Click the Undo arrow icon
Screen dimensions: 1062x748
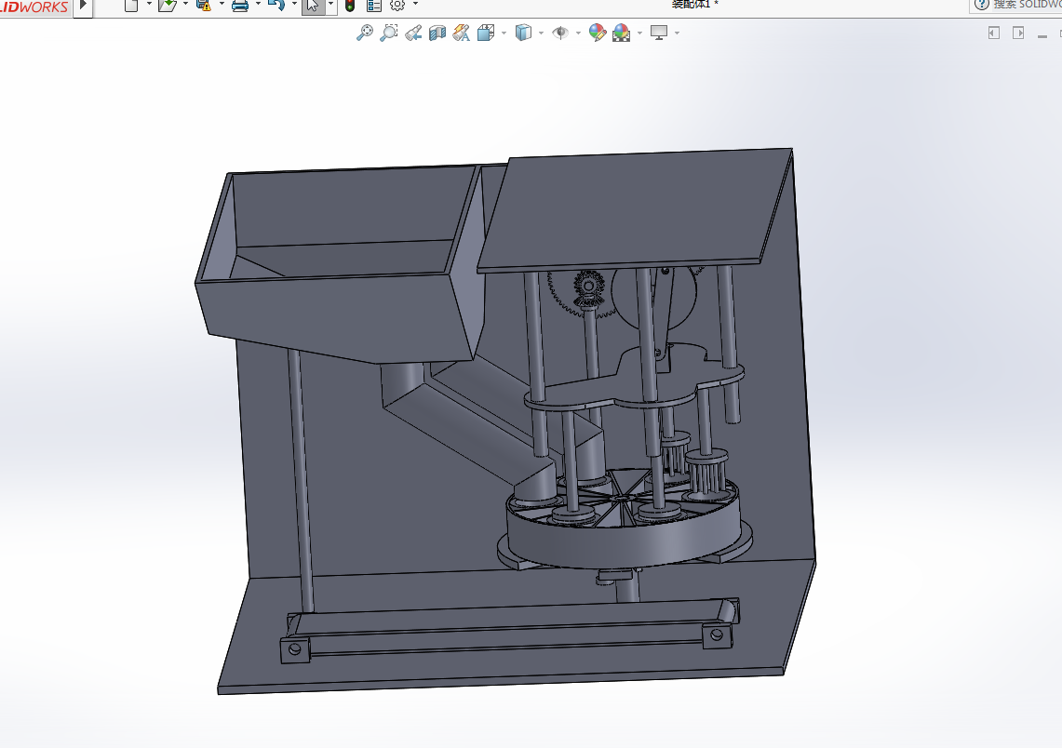click(276, 6)
